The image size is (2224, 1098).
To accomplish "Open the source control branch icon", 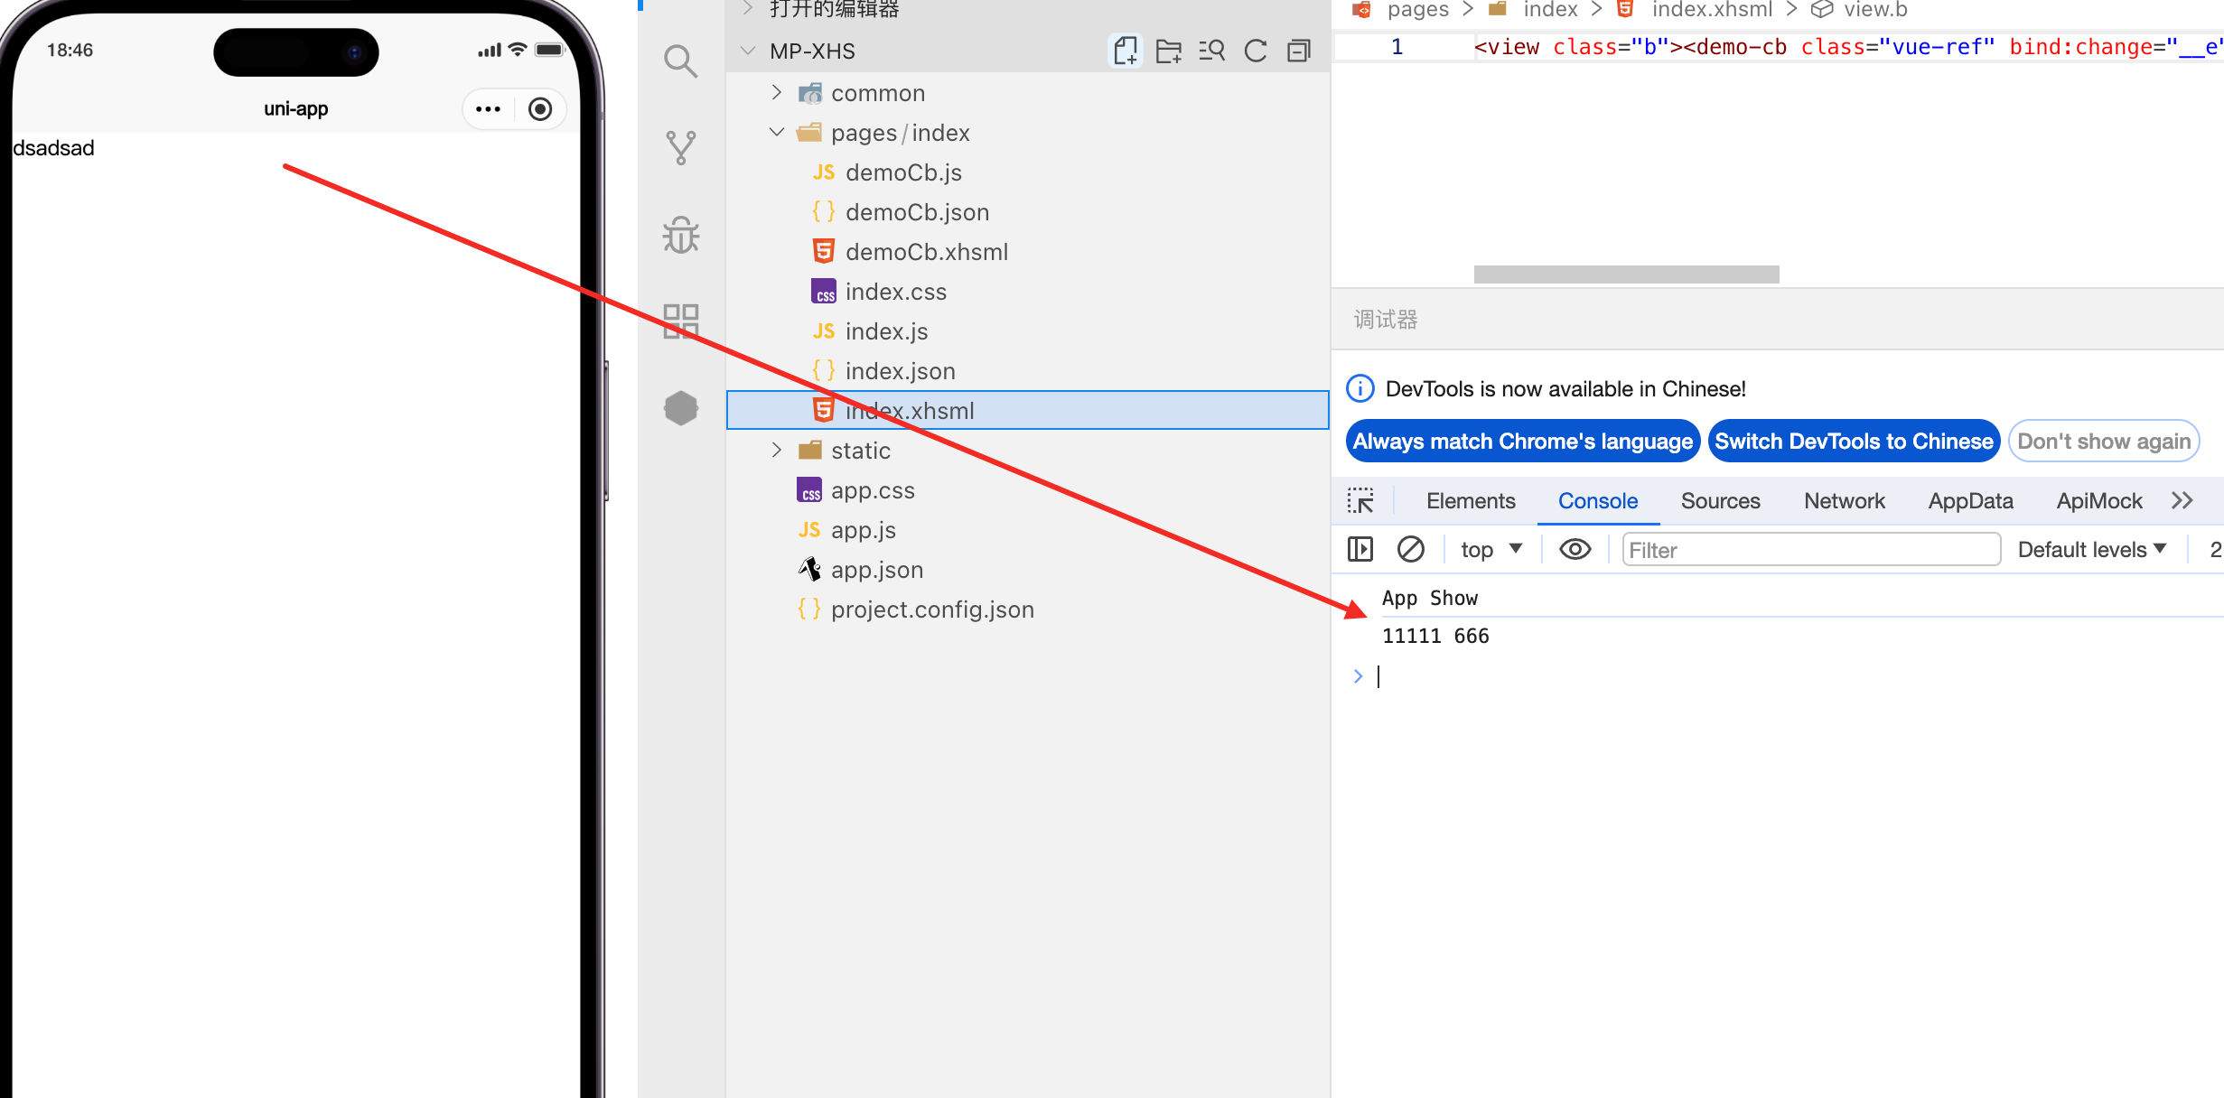I will pyautogui.click(x=680, y=147).
